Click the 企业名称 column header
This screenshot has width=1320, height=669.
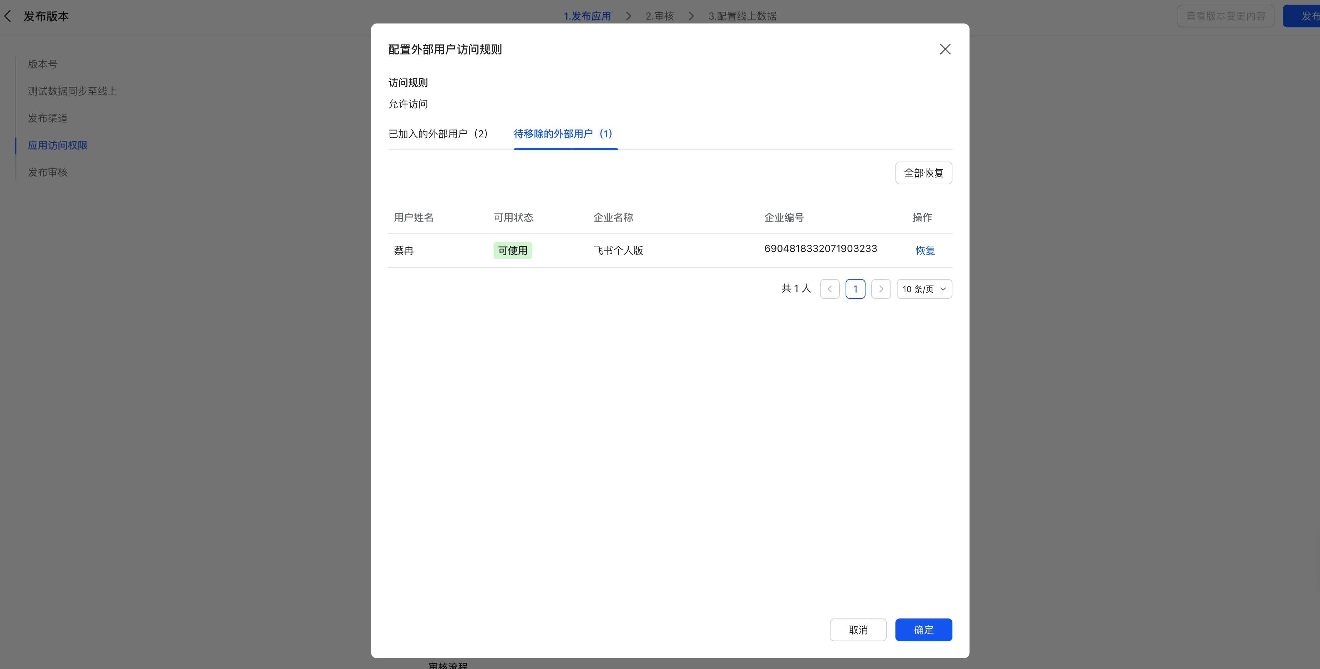tap(613, 217)
